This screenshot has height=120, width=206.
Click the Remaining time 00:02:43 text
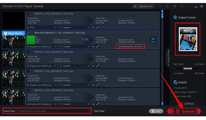[x=130, y=47]
